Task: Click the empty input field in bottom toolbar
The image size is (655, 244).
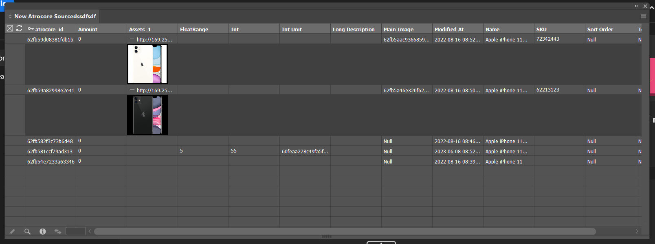Action: tap(75, 231)
